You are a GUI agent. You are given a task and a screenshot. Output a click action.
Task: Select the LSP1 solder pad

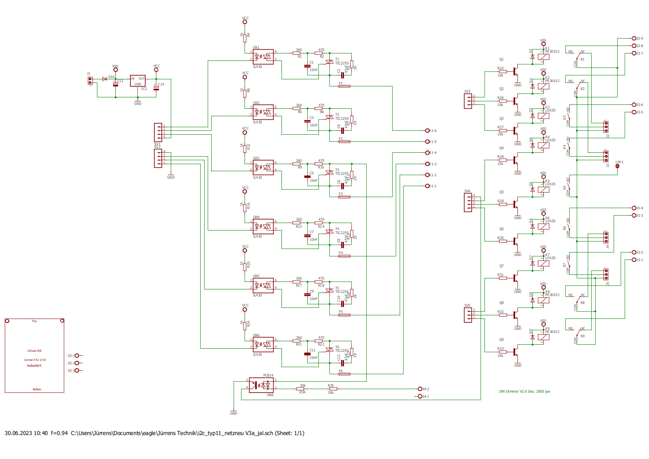click(x=617, y=166)
